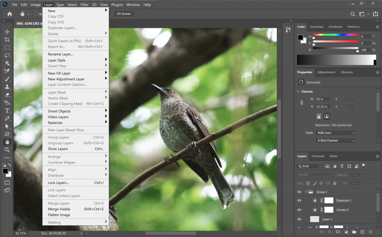Open the Mode dropdown showing RGB Color

coord(335,132)
